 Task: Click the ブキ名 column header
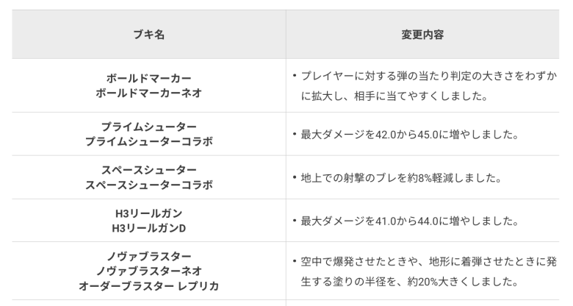pyautogui.click(x=148, y=35)
